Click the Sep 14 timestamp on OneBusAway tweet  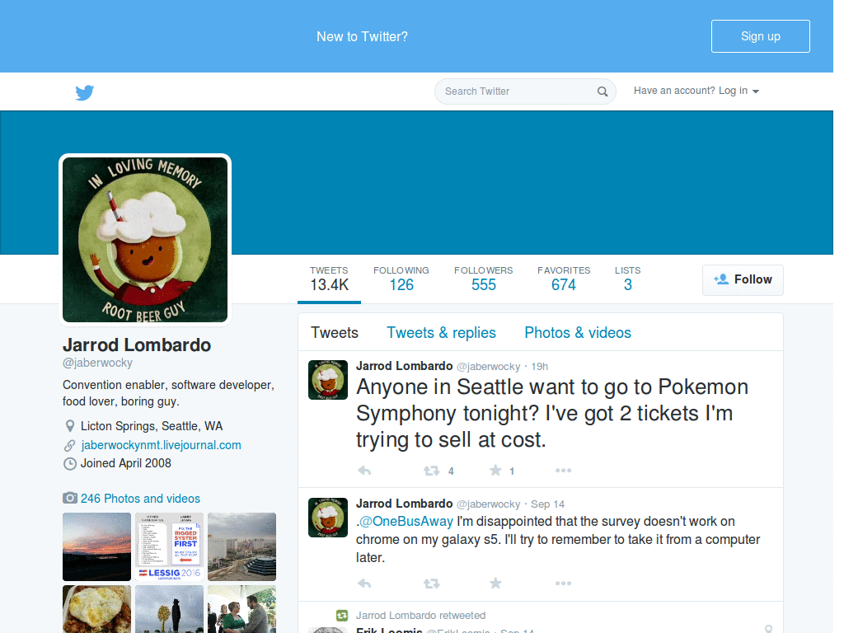click(547, 504)
